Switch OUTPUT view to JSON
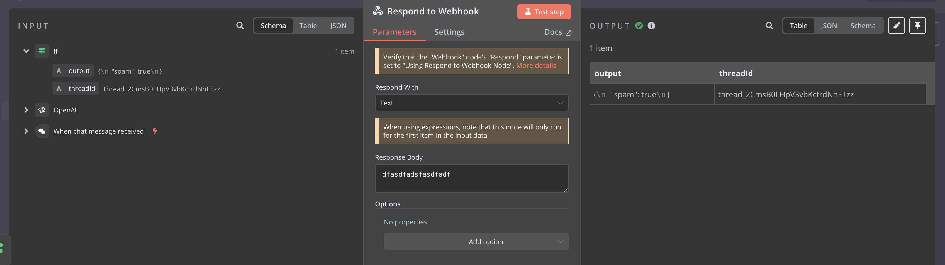Screen dimensions: 945x265 (828, 26)
